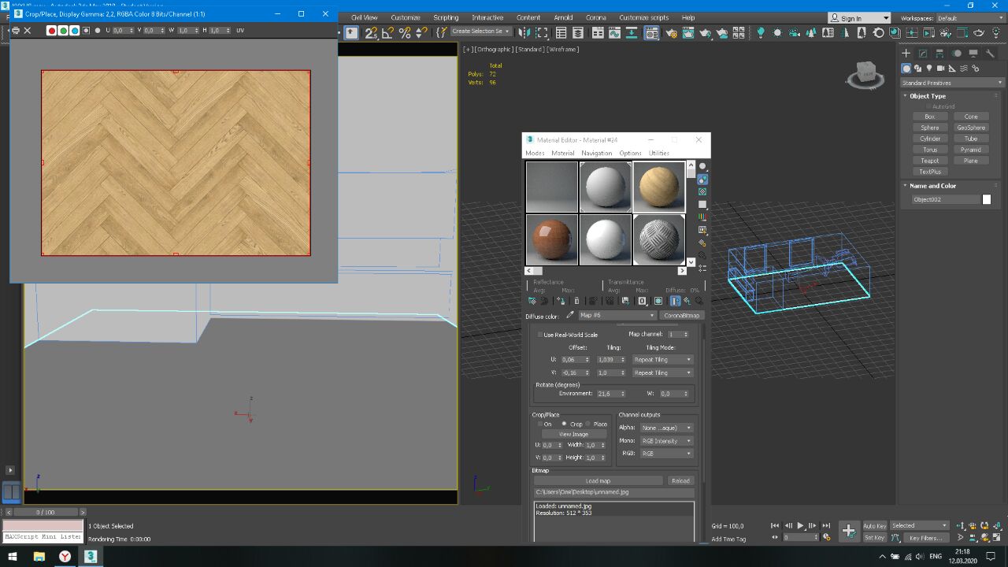Click the Auto Key button

tap(875, 525)
